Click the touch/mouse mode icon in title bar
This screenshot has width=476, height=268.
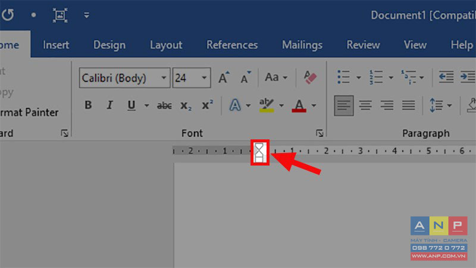coord(60,15)
